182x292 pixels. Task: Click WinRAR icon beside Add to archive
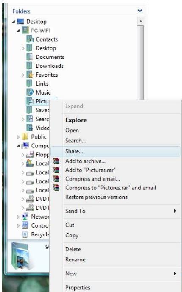(x=56, y=161)
